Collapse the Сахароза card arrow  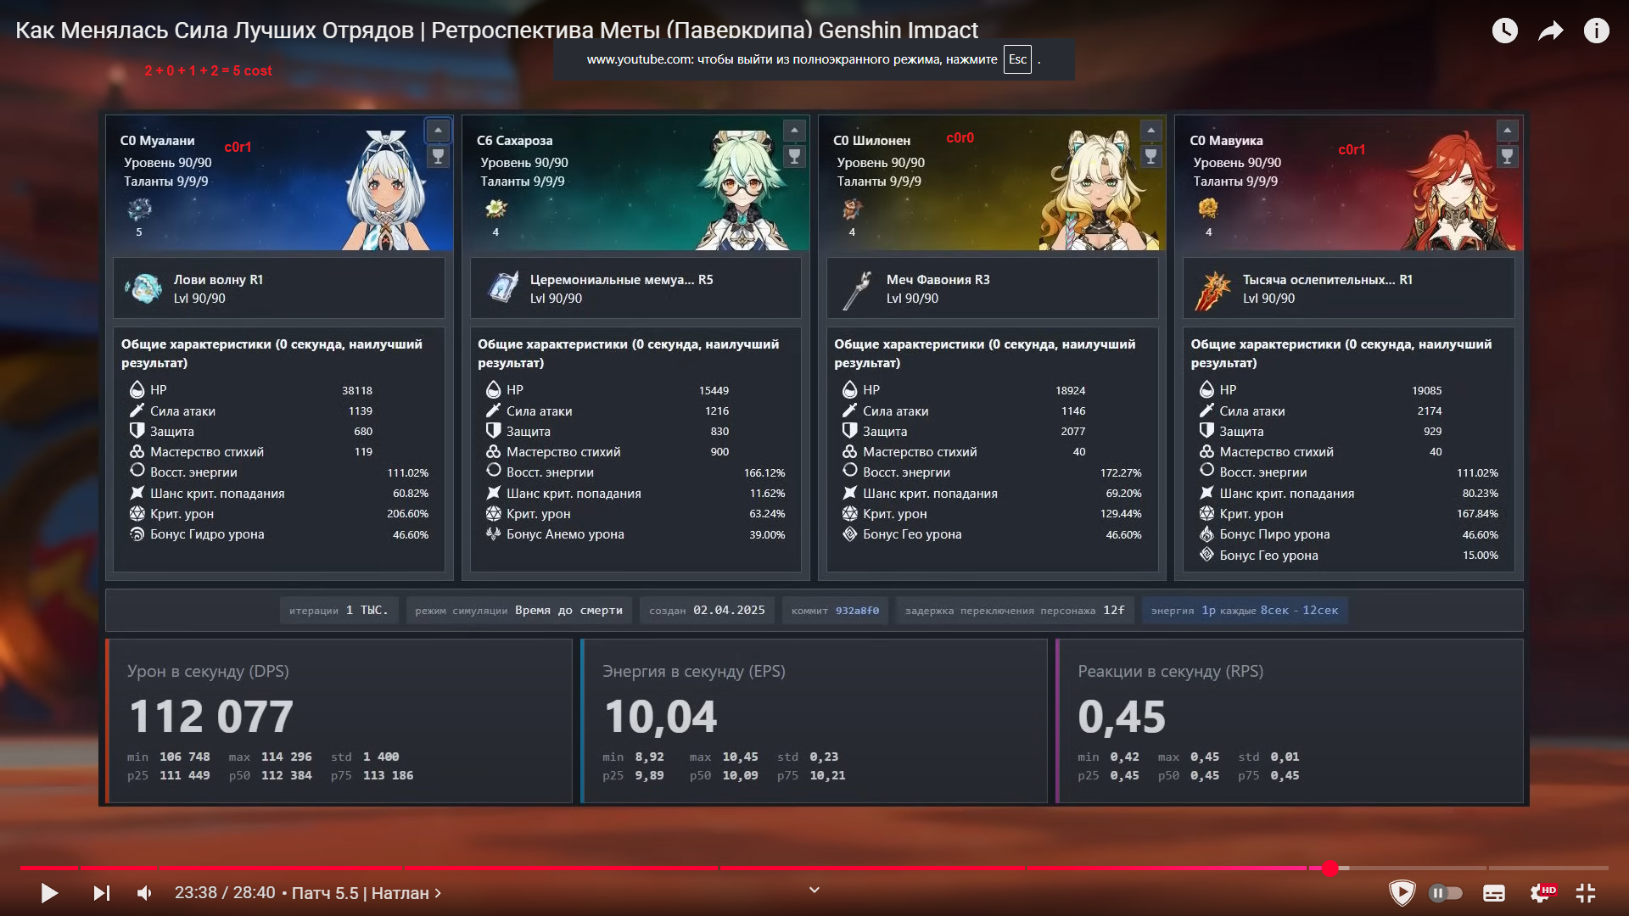point(794,131)
